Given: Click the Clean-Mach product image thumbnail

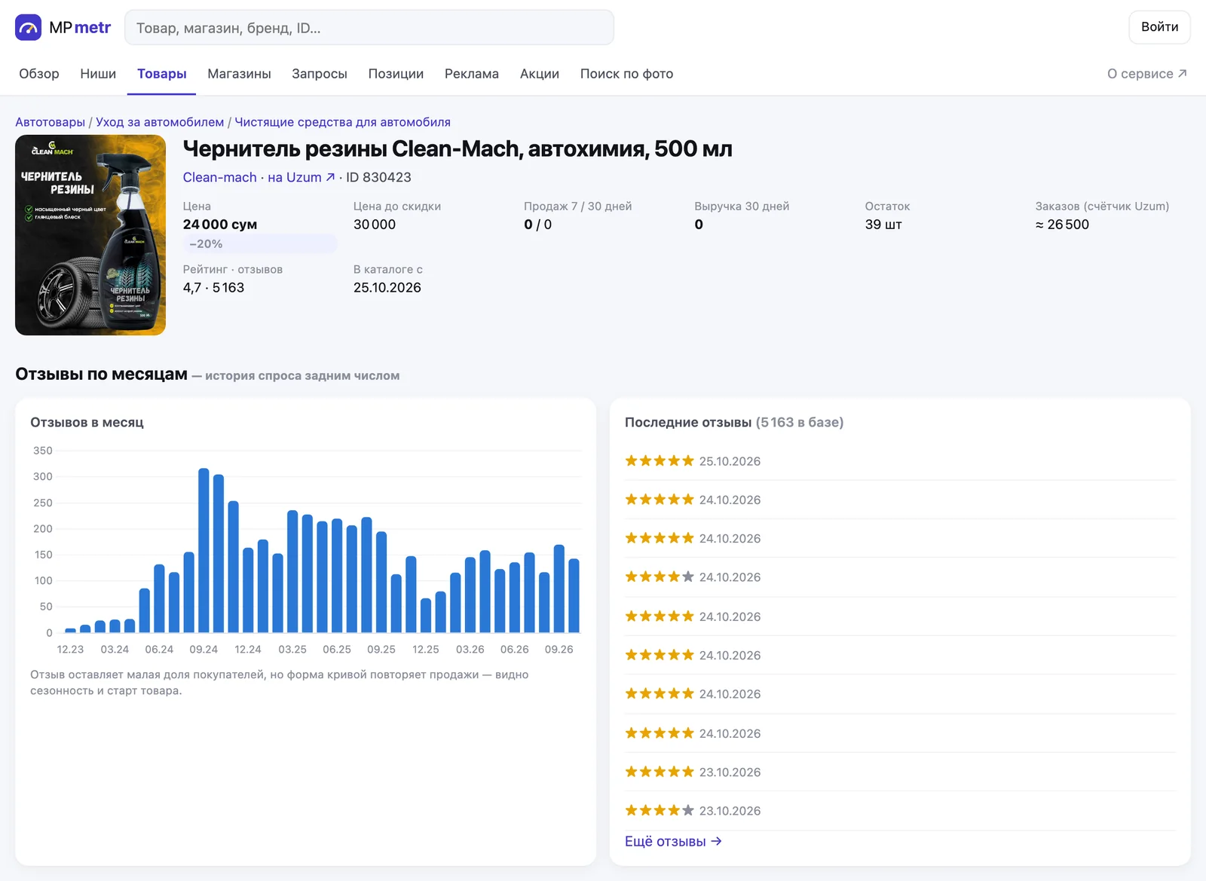Looking at the screenshot, I should [90, 235].
